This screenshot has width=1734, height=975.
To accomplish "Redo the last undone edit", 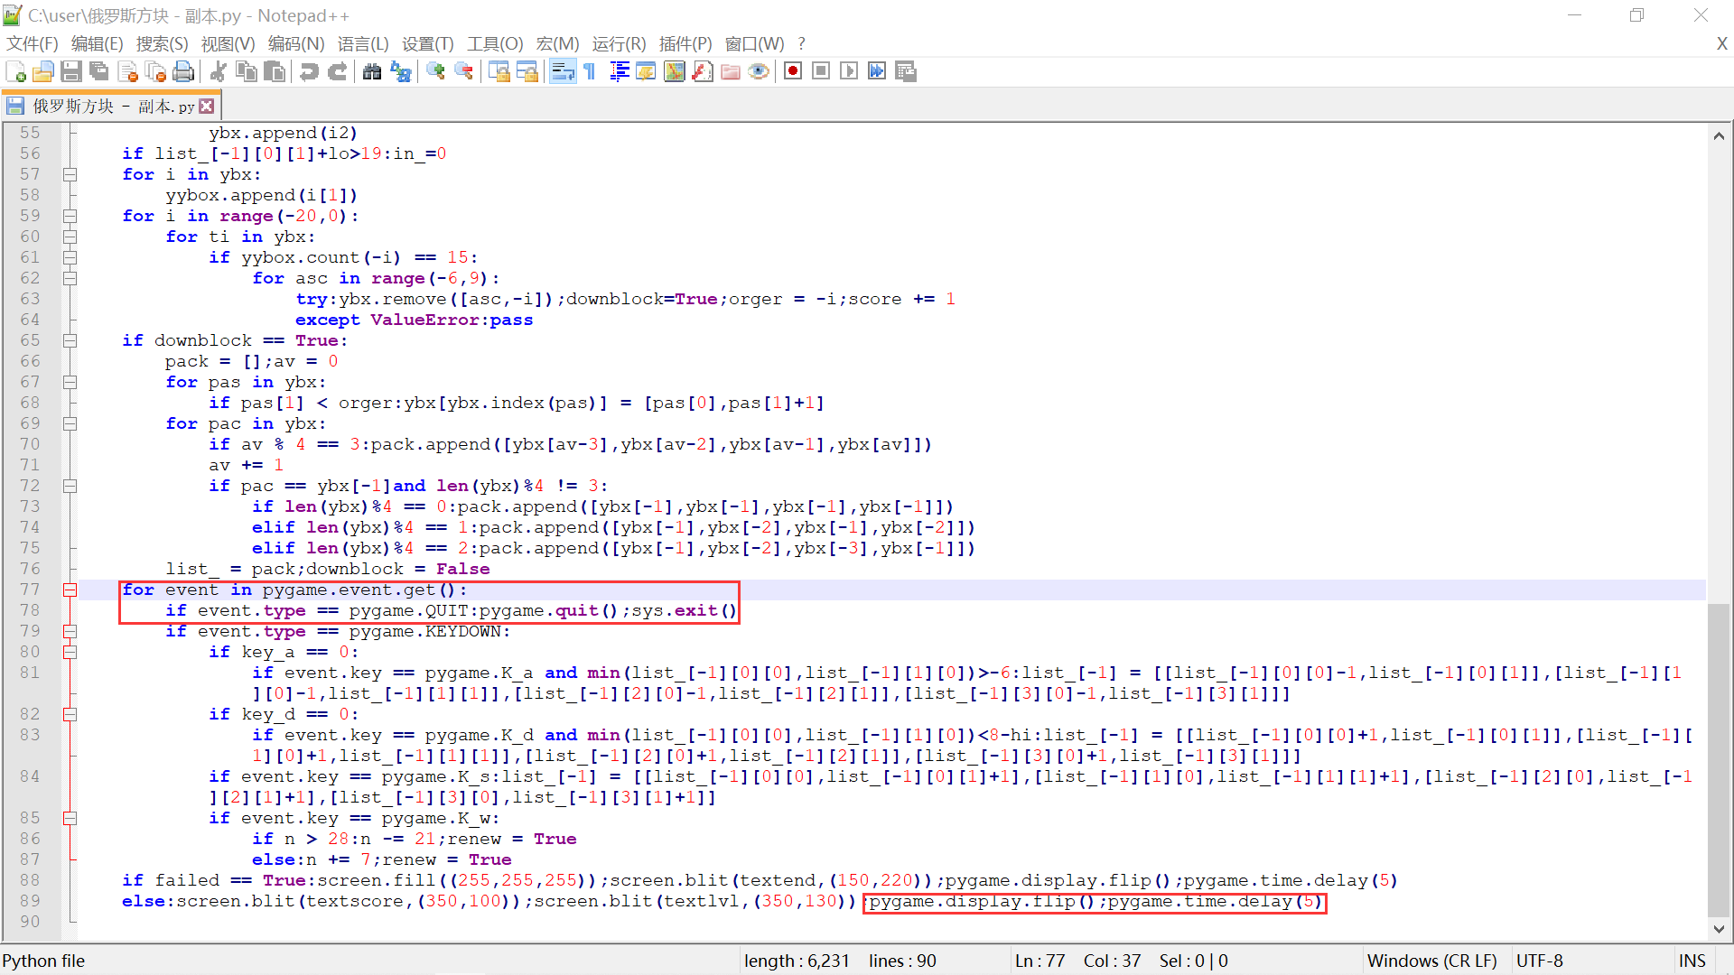I will pos(337,71).
